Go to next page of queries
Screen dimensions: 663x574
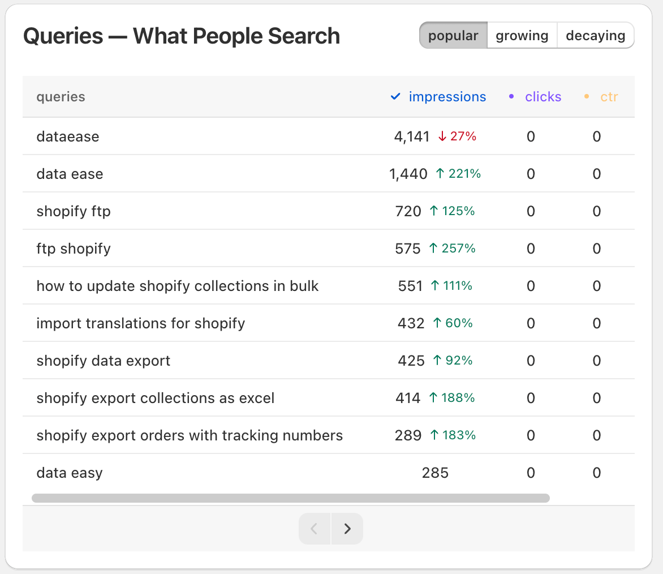tap(347, 529)
